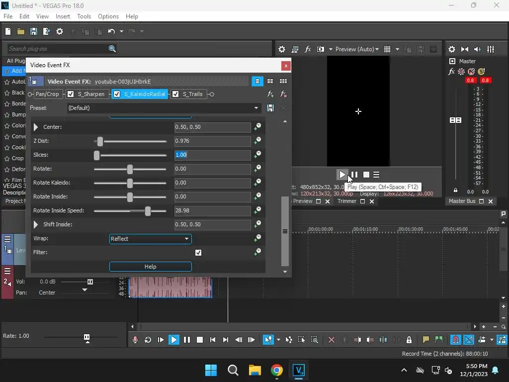Show preview overlays grid icon
Screen dimensions: 509x382
[x=387, y=49]
